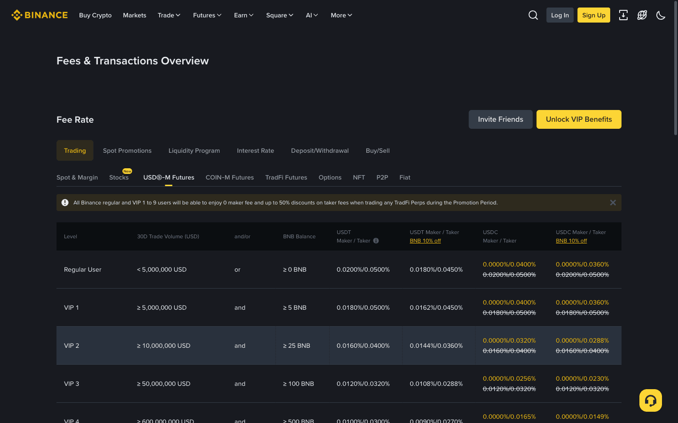This screenshot has height=423, width=678.
Task: Click the Log In button
Action: coord(560,15)
